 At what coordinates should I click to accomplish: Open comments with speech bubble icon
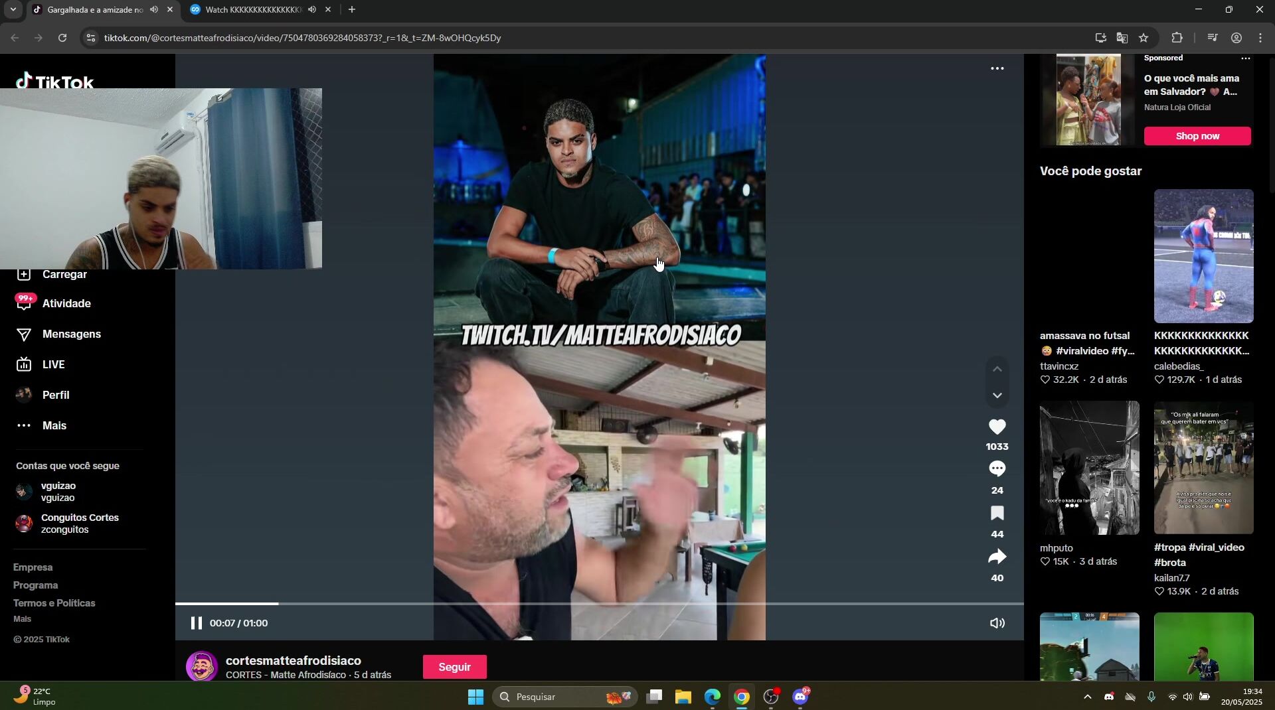point(997,469)
